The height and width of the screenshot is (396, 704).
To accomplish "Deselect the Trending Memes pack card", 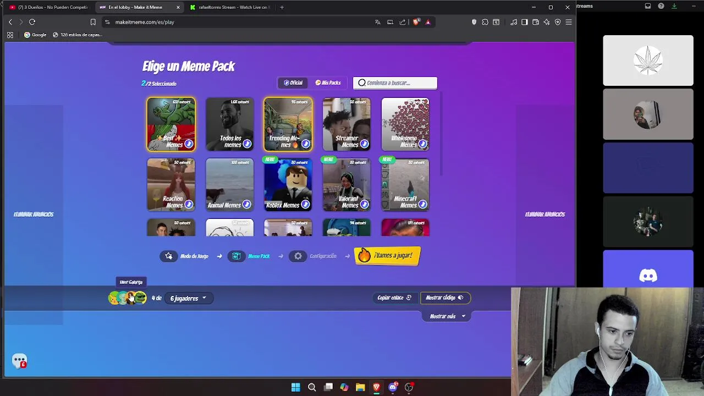I will tap(288, 124).
